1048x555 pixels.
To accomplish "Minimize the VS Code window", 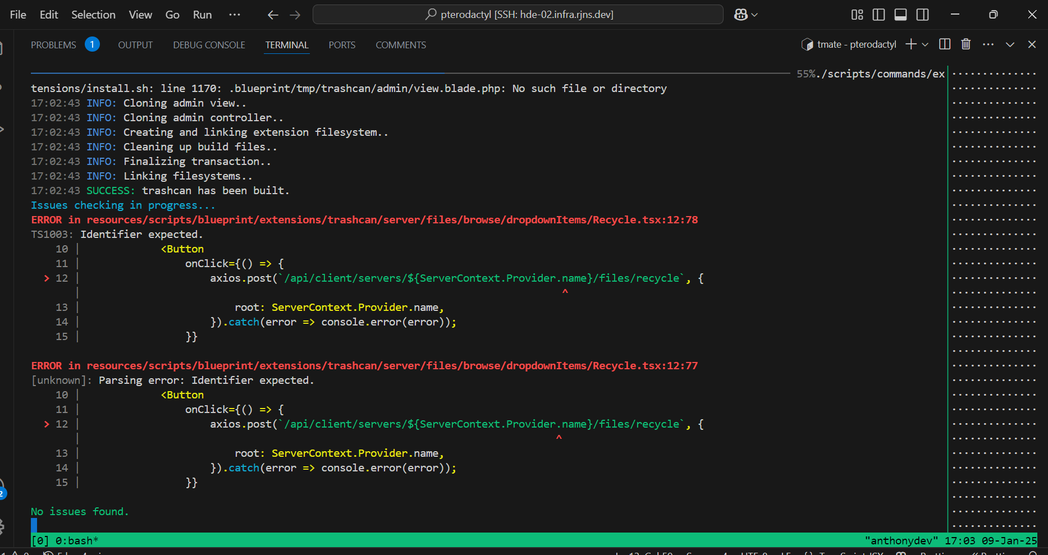I will 955,15.
